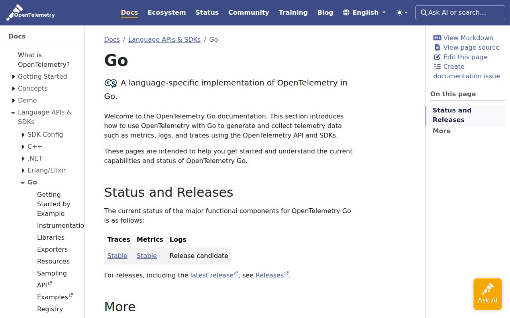Open the Ecosystem navigation item
510x318 pixels.
167,12
